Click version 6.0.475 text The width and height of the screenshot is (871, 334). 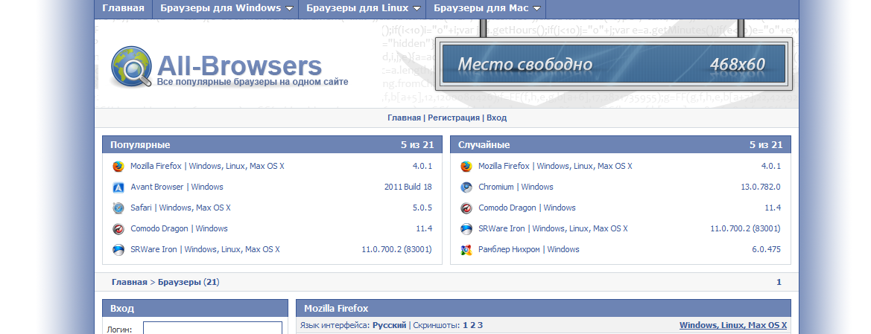[x=766, y=249]
